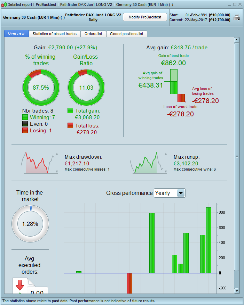Click the 11.03 gain/loss ratio donut
This screenshot has height=305, width=244.
click(86, 88)
